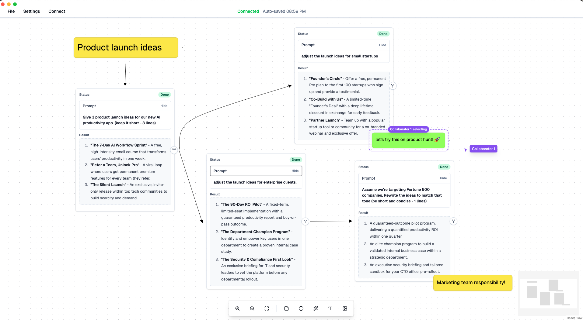Click Done badge on product launch ideas node

click(x=164, y=95)
